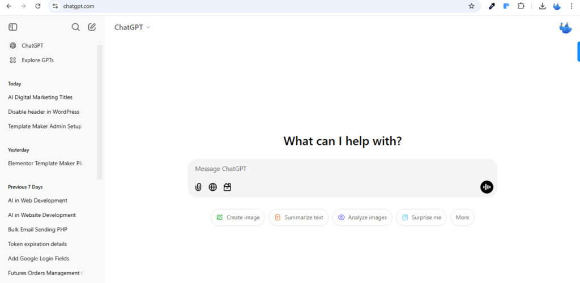Viewport: 580px width, 283px height.
Task: Open Chrome three-dot menu
Action: [572, 6]
